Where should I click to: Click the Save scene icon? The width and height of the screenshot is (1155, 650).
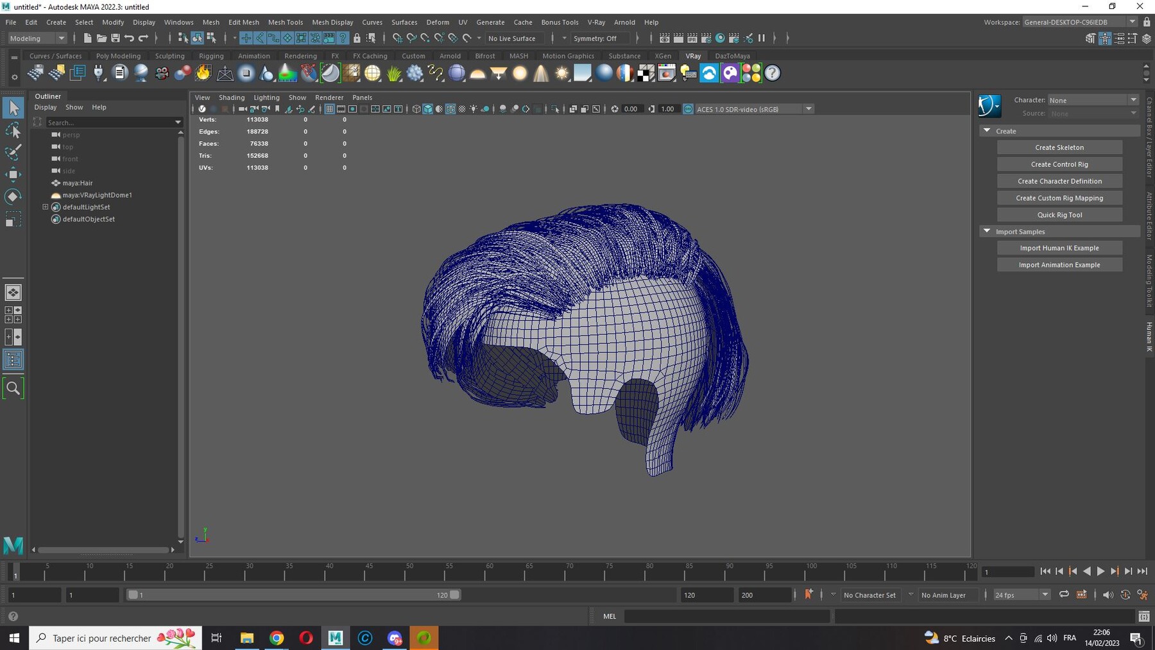[116, 38]
